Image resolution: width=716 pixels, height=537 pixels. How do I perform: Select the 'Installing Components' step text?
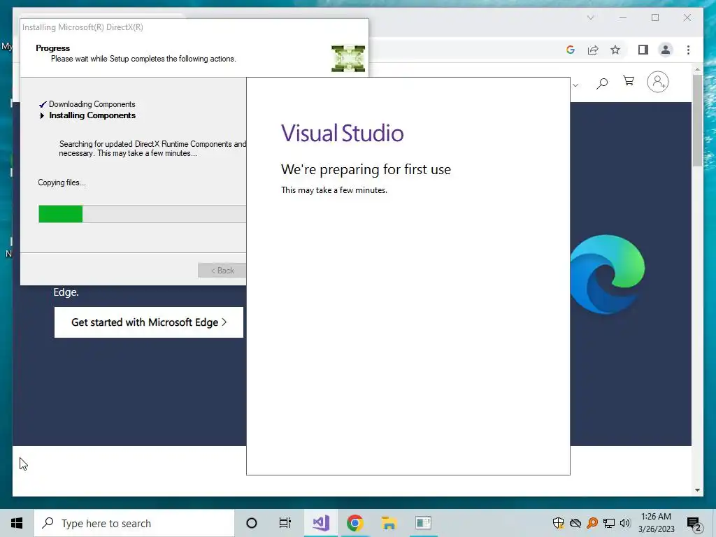(92, 115)
